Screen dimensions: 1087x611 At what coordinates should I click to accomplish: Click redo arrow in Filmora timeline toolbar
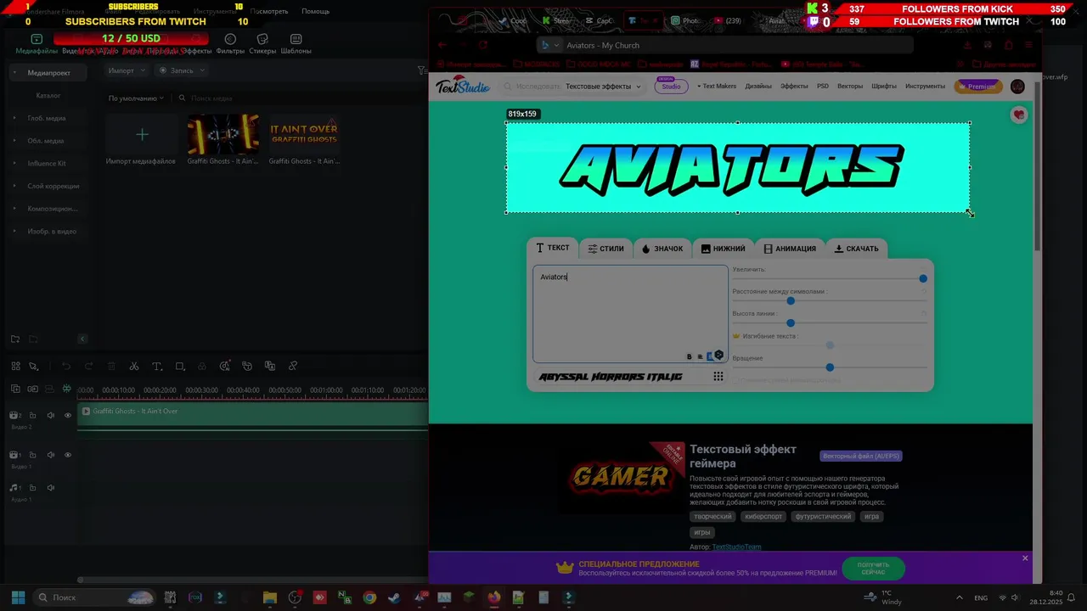tap(88, 367)
